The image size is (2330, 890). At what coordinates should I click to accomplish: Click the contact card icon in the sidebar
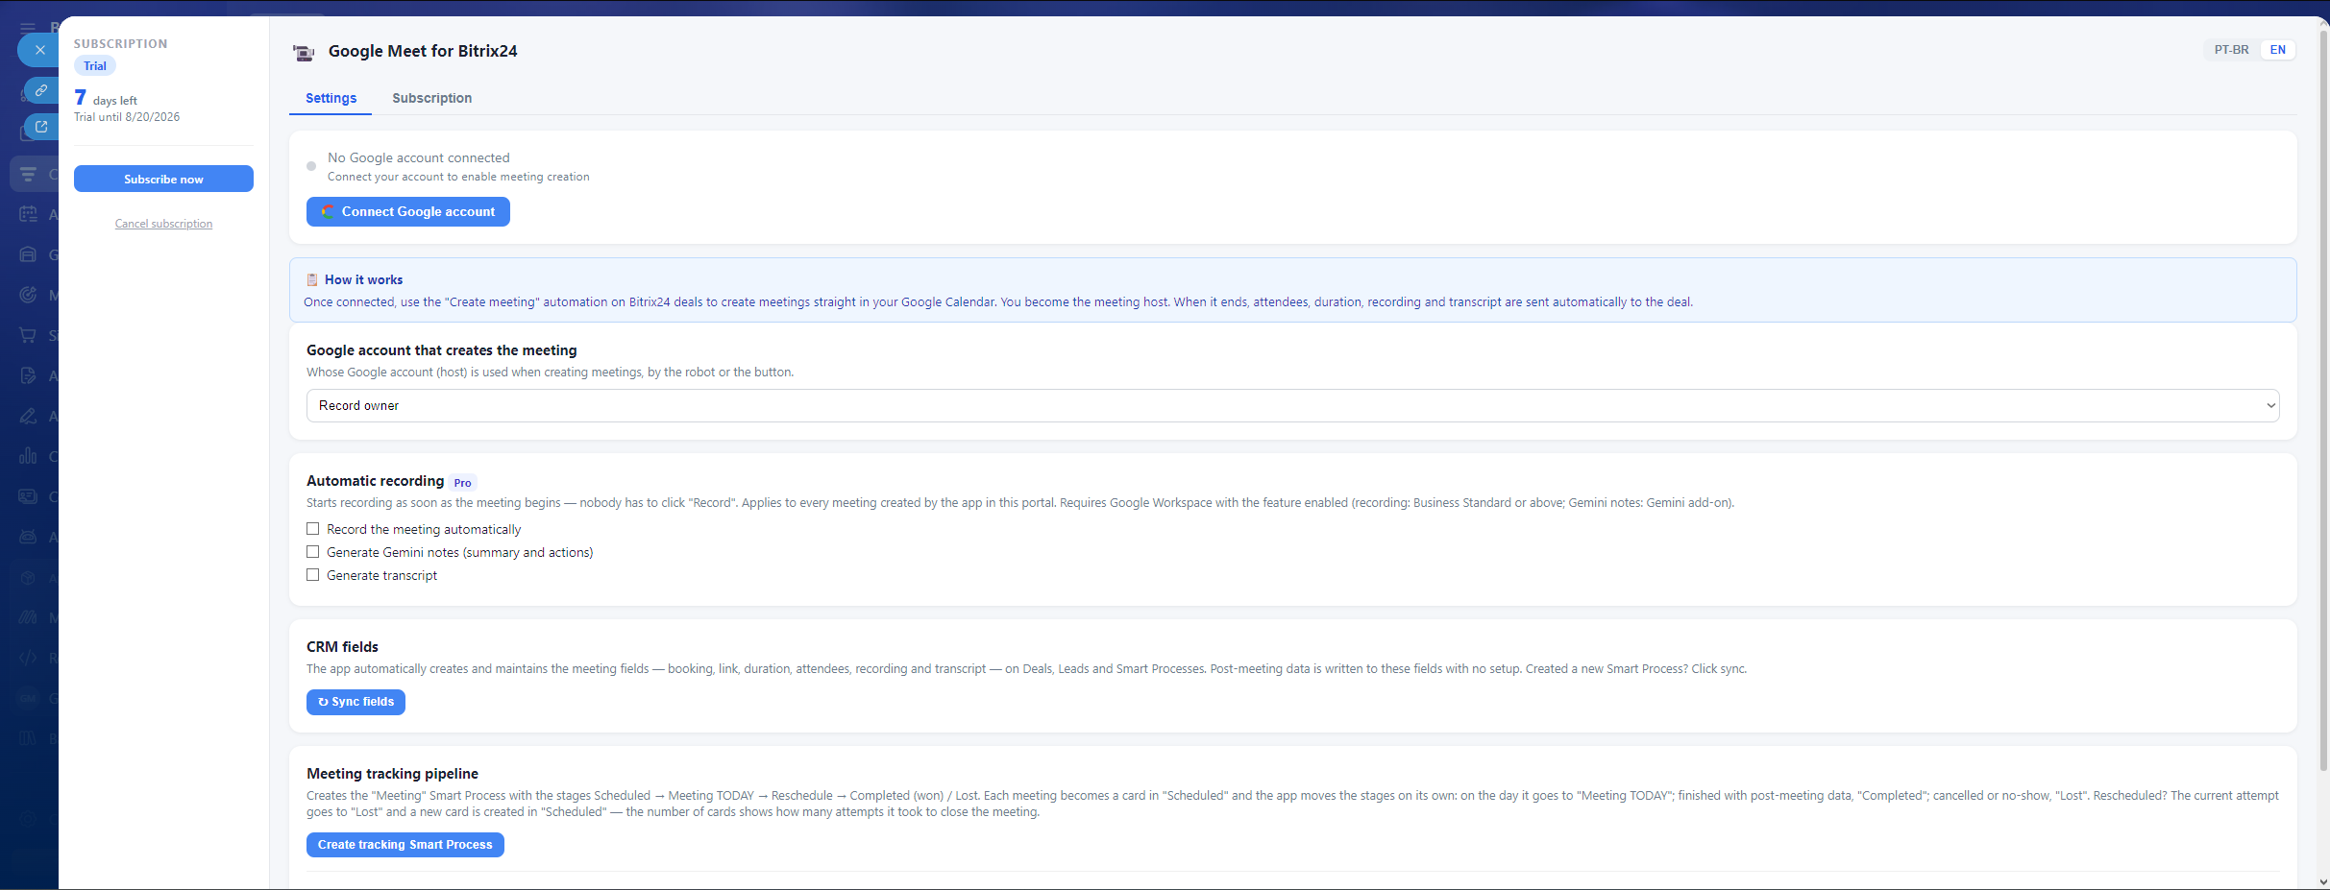pyautogui.click(x=28, y=496)
